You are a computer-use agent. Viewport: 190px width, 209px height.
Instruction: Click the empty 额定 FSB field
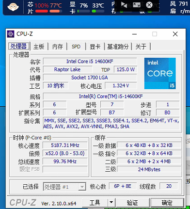65,169
